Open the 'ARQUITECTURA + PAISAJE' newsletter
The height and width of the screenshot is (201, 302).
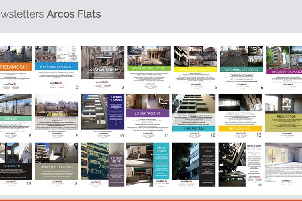tap(194, 164)
